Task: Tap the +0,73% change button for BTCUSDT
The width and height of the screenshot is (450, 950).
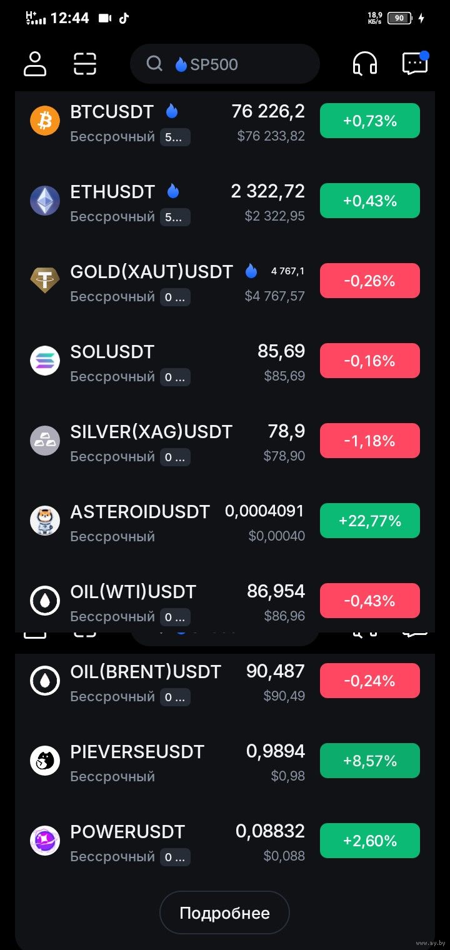Action: click(x=370, y=121)
